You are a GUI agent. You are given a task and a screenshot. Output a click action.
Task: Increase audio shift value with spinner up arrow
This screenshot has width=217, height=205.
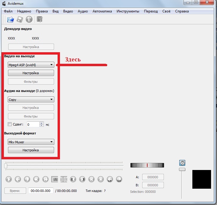[42, 123]
